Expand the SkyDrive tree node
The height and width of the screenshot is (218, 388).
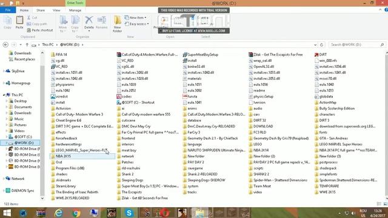4,71
